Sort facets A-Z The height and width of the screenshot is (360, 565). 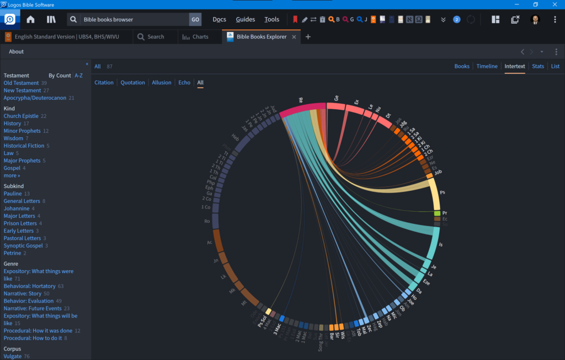click(78, 76)
